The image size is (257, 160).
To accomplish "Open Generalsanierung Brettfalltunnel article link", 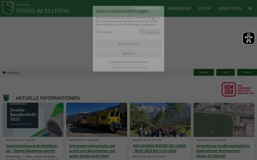I will click(32, 148).
